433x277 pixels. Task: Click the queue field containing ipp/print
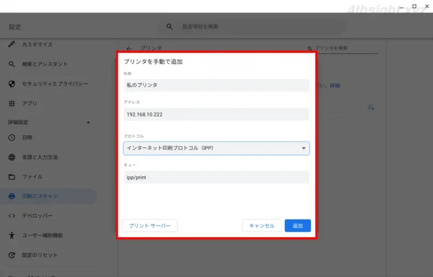tap(216, 177)
